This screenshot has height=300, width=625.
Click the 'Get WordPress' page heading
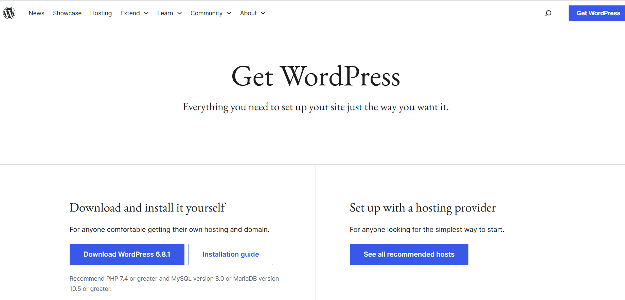(x=316, y=76)
